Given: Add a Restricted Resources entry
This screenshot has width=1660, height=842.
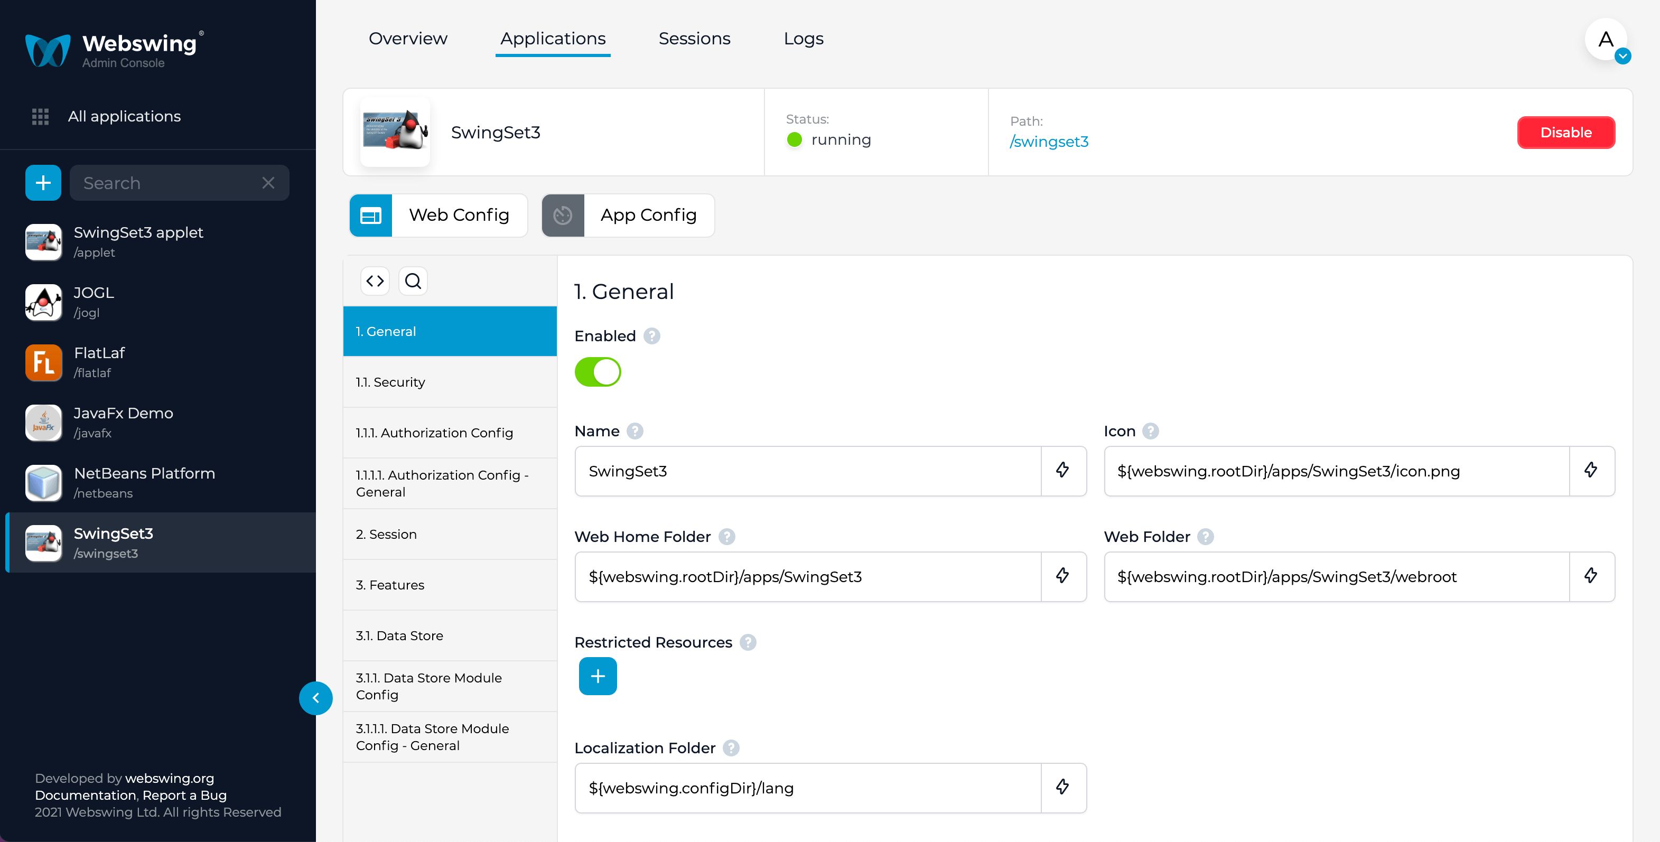Looking at the screenshot, I should (x=598, y=676).
